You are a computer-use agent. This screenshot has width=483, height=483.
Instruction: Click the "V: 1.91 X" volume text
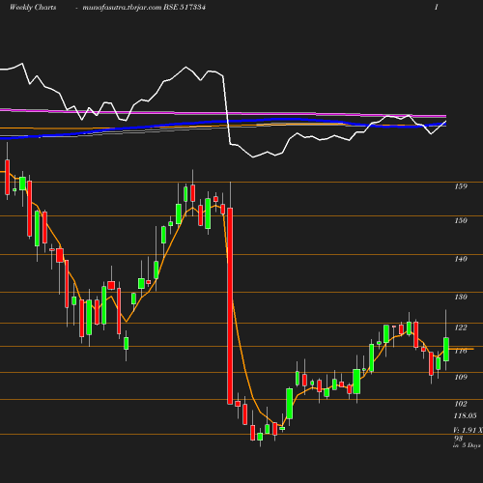[468, 430]
